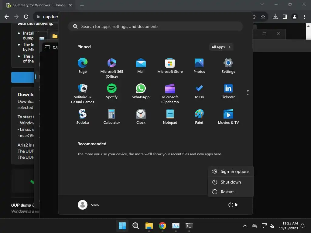
Task: Open Search from the taskbar
Action: tap(136, 226)
